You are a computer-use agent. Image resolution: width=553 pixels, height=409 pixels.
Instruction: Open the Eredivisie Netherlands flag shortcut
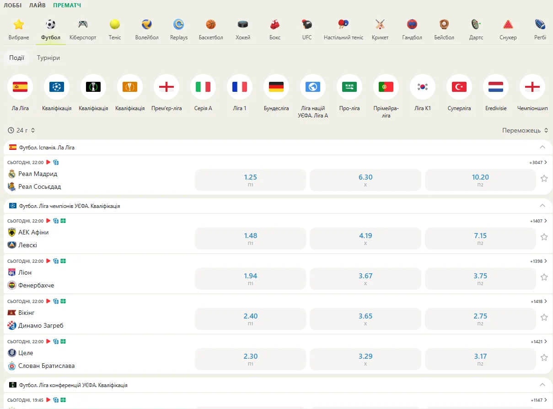(x=496, y=87)
